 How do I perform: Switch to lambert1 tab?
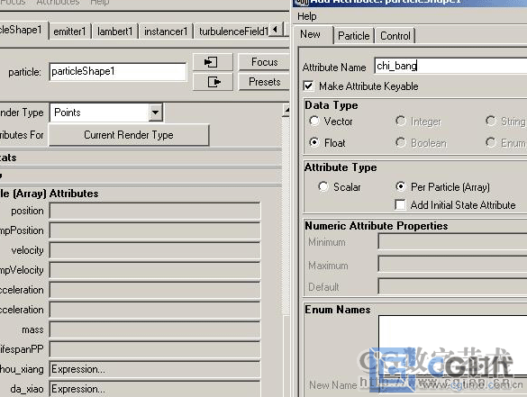click(115, 32)
